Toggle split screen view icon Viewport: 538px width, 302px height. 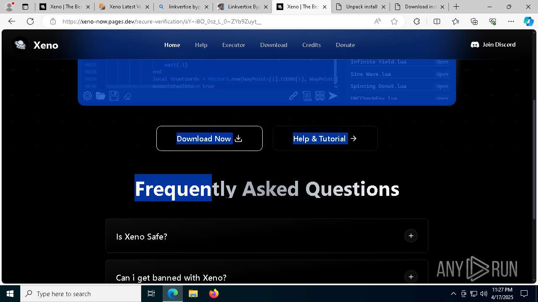[x=437, y=21]
